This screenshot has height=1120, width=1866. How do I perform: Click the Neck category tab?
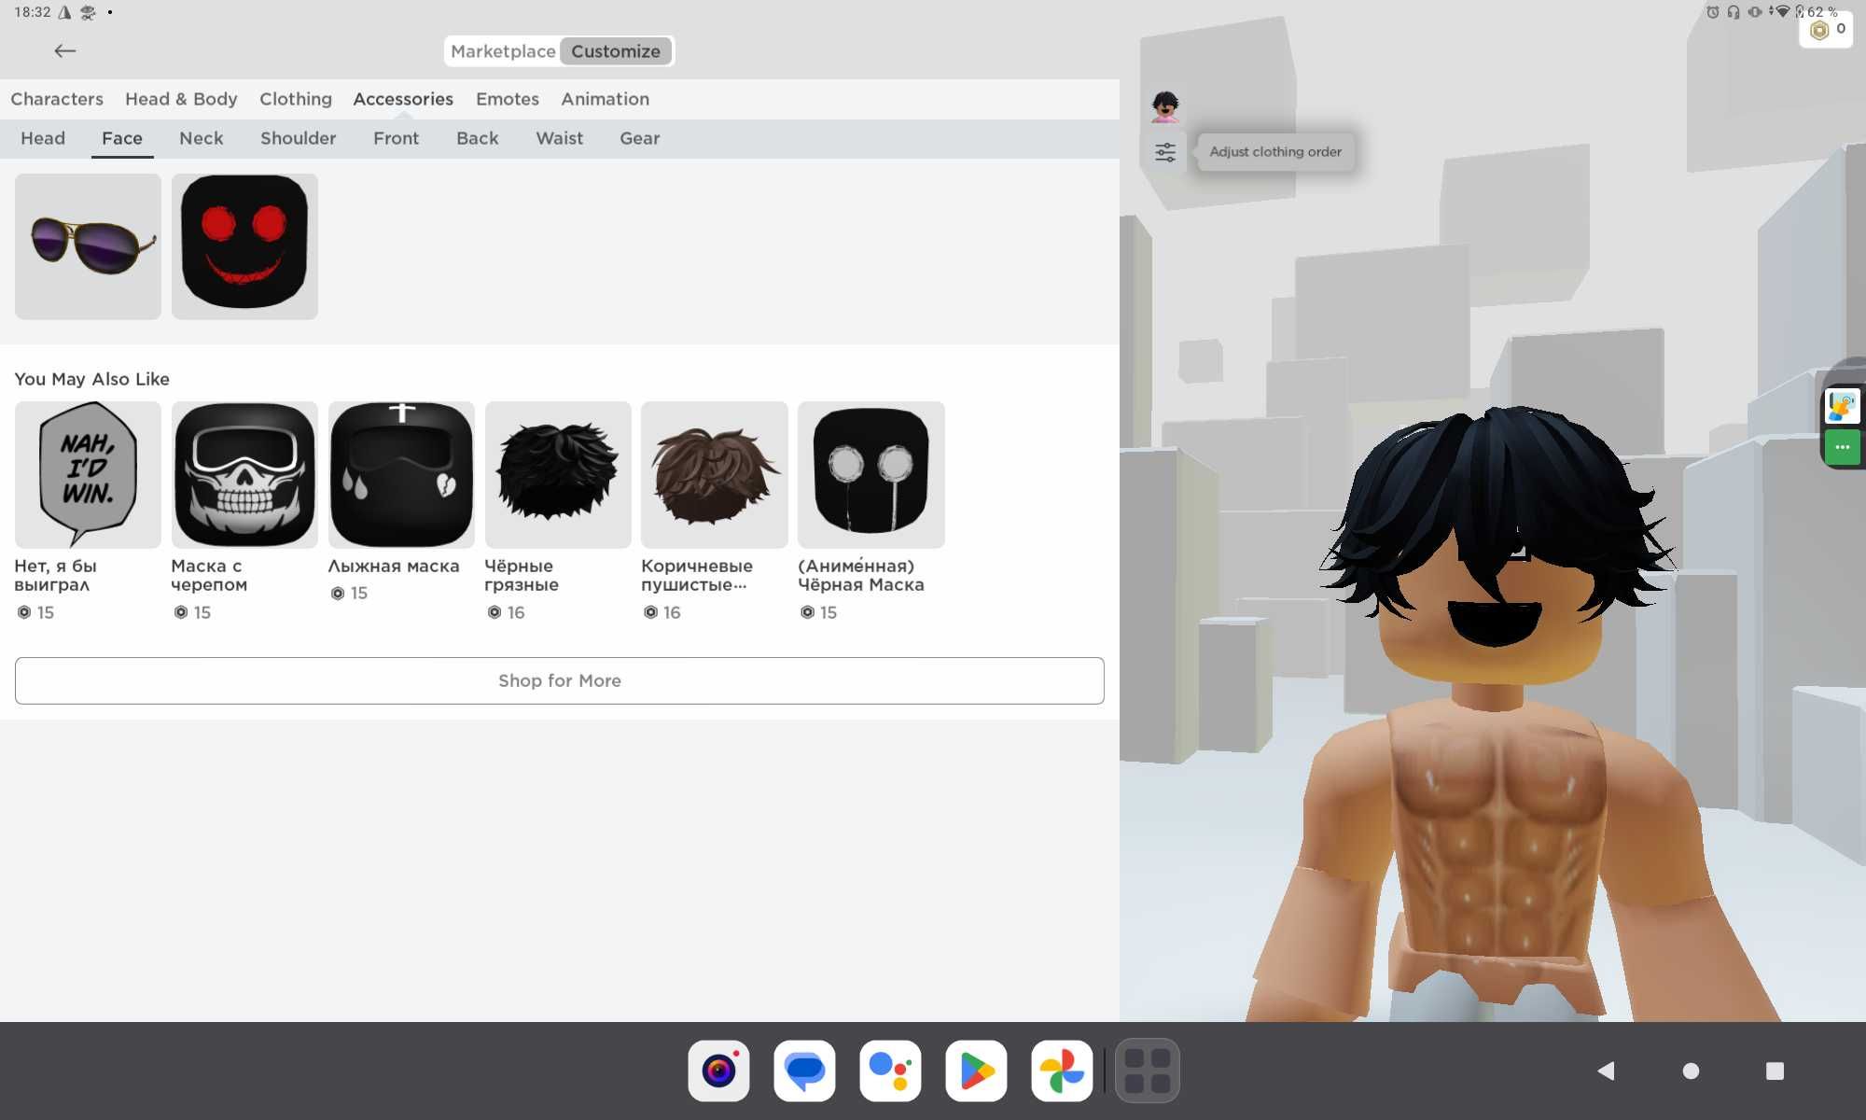[202, 137]
